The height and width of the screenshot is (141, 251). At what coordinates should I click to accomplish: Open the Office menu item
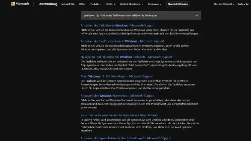click(82, 4)
